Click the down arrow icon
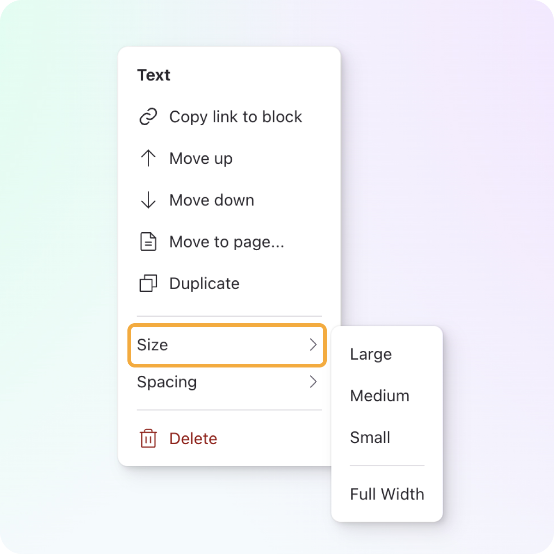The width and height of the screenshot is (554, 554). point(148,200)
